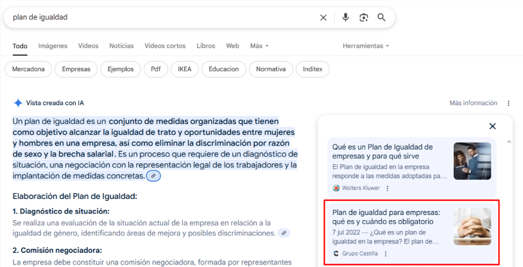
Task: Switch to the Imágenes tab
Action: coord(53,46)
